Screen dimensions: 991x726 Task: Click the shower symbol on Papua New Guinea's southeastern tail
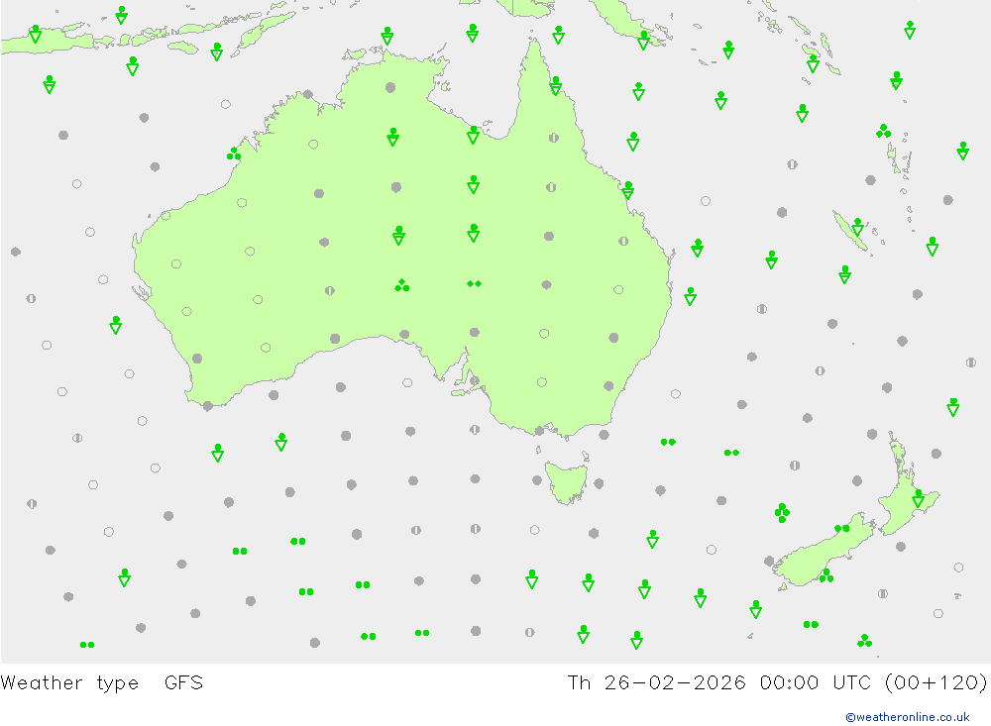643,41
